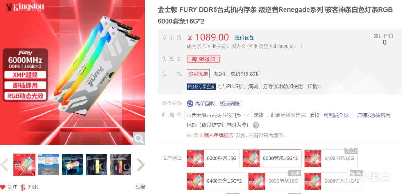Select the 6000单条16G option
Screen dimensions: 402x194
point(213,158)
